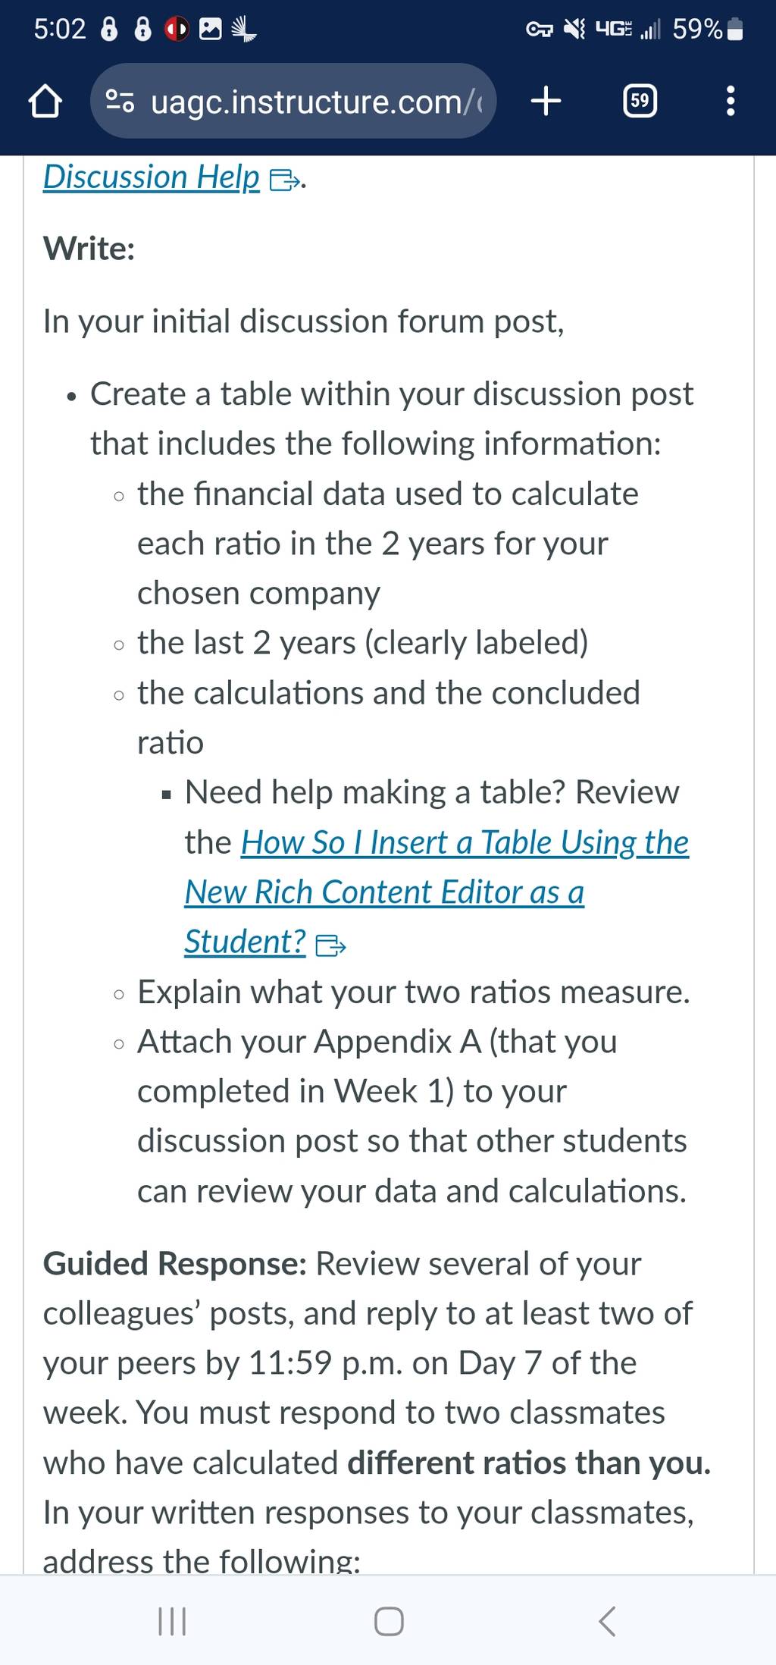Viewport: 776px width, 1665px height.
Task: Open a new tab with plus icon
Action: click(x=546, y=101)
